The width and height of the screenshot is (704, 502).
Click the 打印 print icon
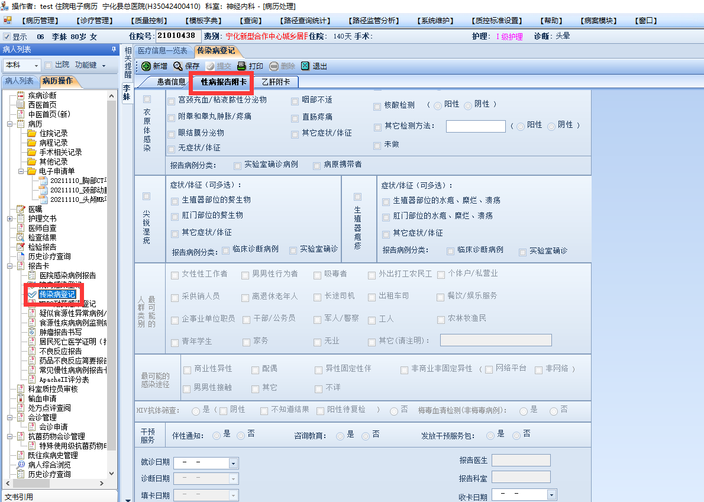[x=241, y=66]
